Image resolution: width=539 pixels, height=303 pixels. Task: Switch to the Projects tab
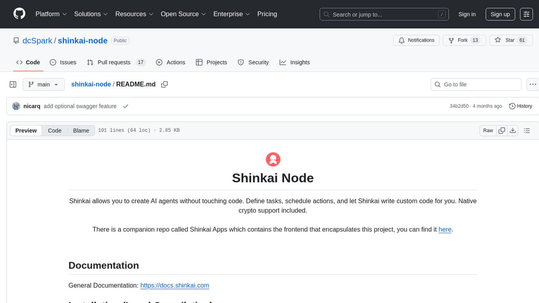(212, 62)
